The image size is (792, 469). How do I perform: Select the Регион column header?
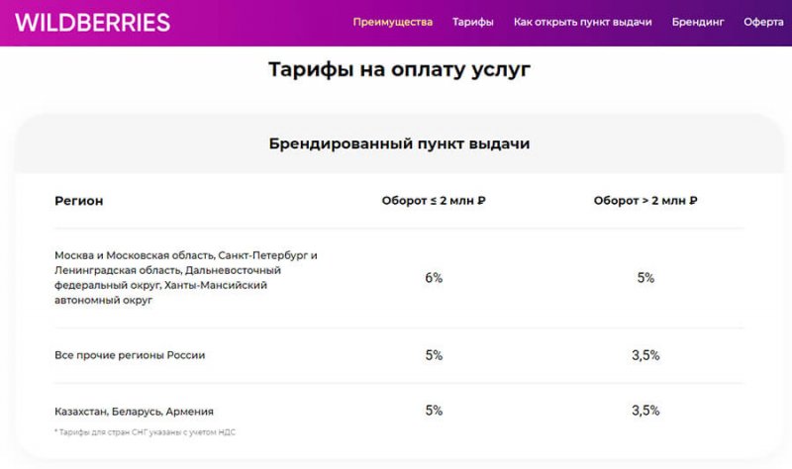[78, 201]
